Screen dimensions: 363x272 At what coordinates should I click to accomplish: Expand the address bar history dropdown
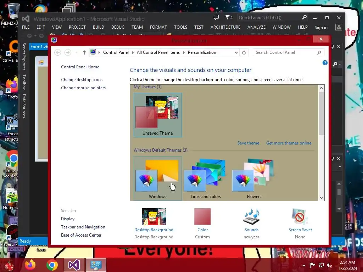pyautogui.click(x=236, y=52)
